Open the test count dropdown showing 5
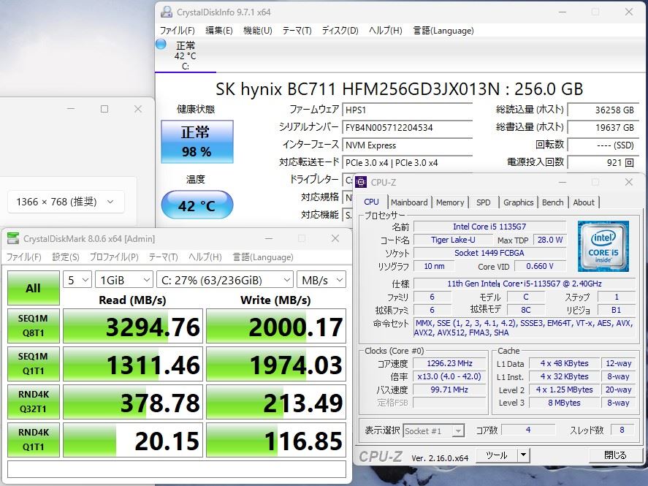 (x=77, y=280)
